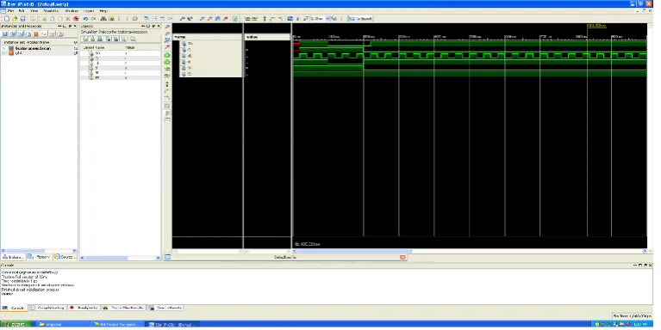Open the Edit menu
This screenshot has width=661, height=330.
pos(22,11)
